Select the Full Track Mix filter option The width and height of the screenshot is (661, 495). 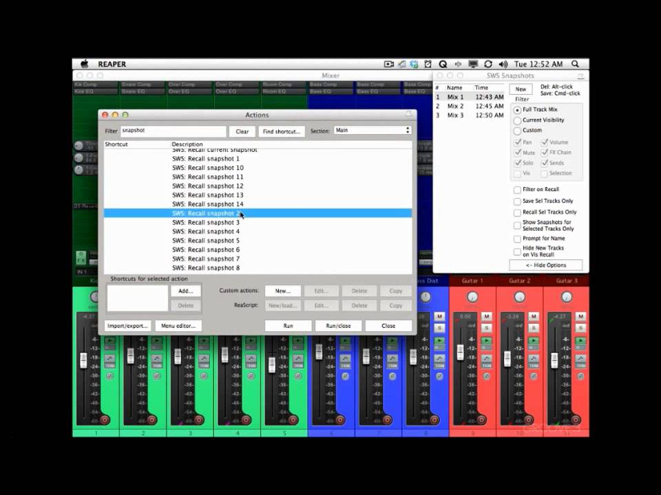(517, 110)
